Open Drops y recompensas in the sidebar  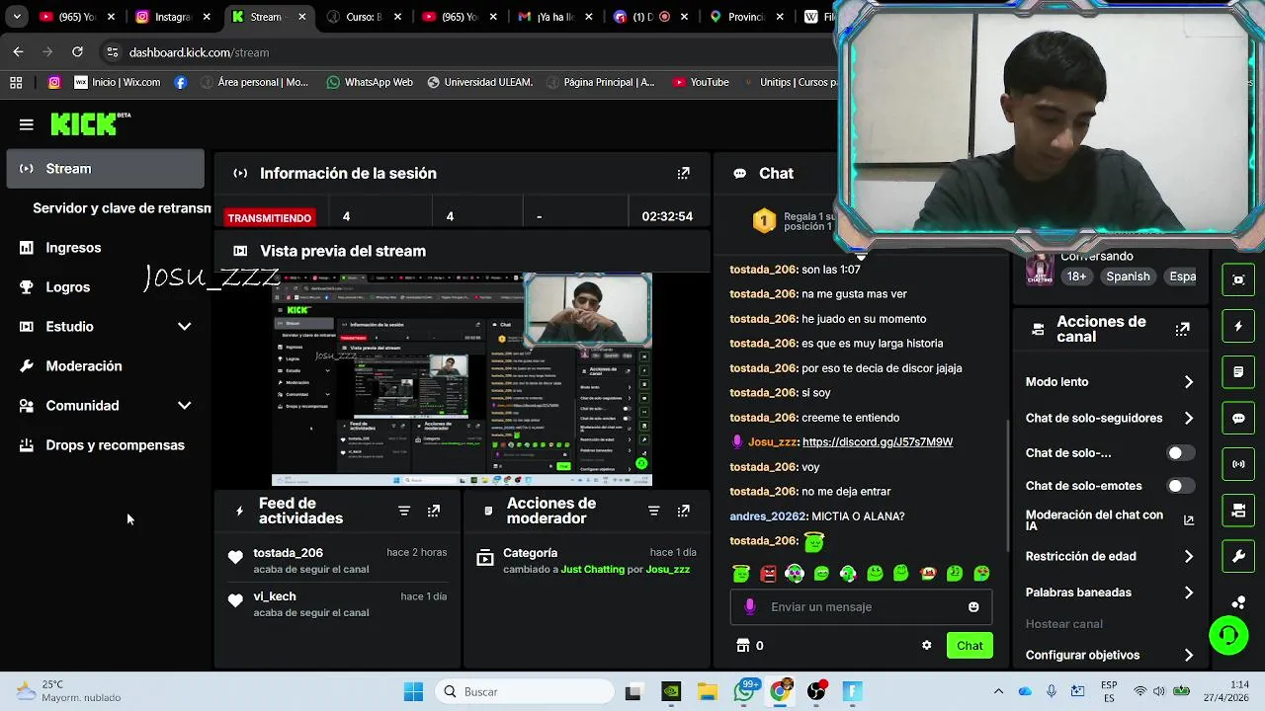[105, 445]
